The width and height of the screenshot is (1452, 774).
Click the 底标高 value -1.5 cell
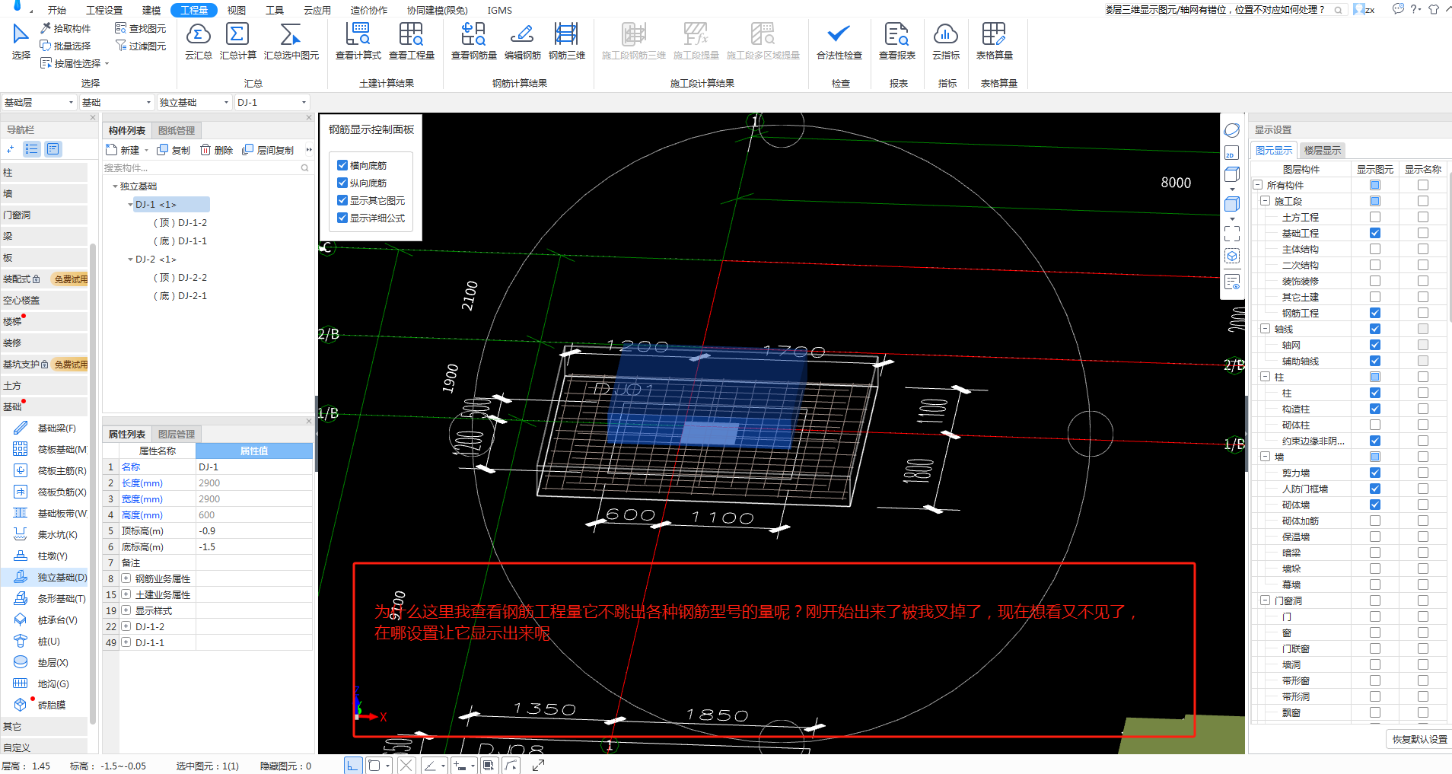(x=253, y=546)
